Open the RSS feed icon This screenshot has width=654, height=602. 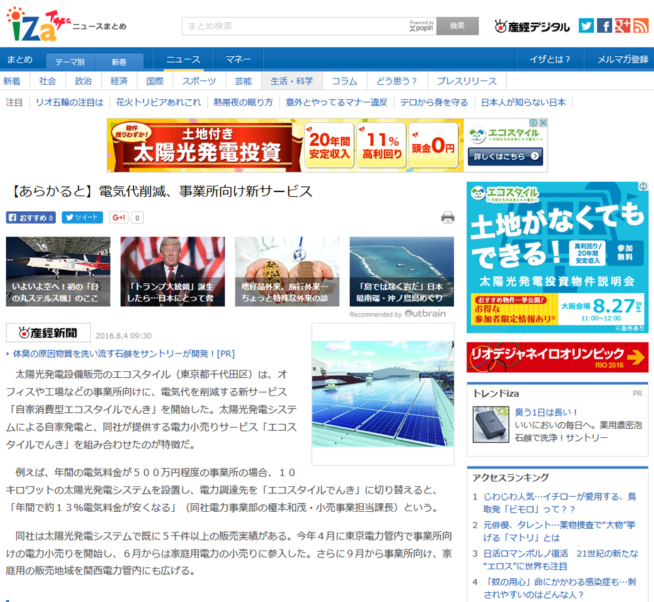point(641,26)
